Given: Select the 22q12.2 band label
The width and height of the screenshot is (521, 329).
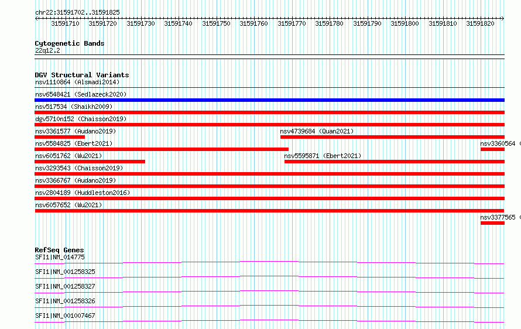Looking at the screenshot, I should click(x=47, y=50).
